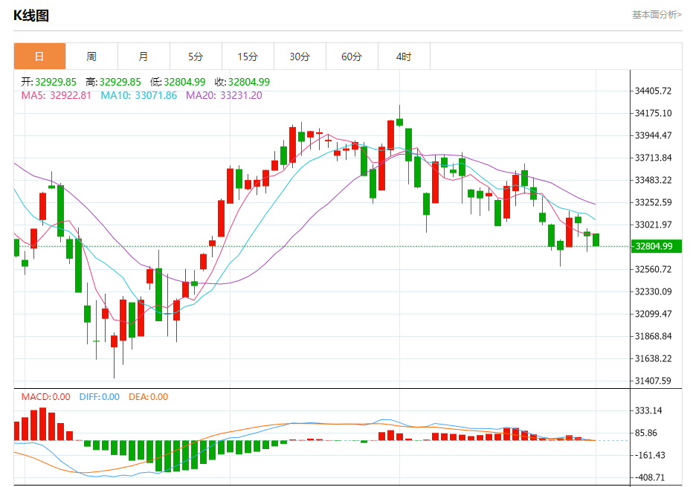This screenshot has width=693, height=487.
Task: Click the MACD:0.00 indicator label
Action: point(46,397)
